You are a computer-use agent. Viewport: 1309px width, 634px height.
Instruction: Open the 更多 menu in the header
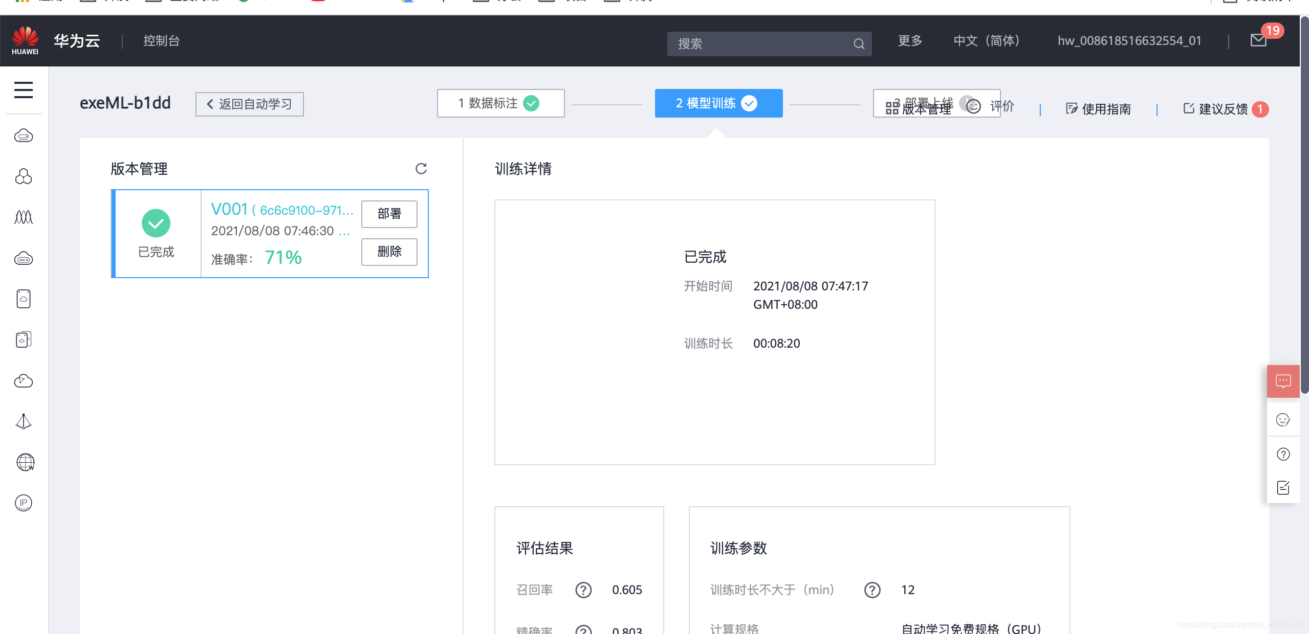[910, 41]
